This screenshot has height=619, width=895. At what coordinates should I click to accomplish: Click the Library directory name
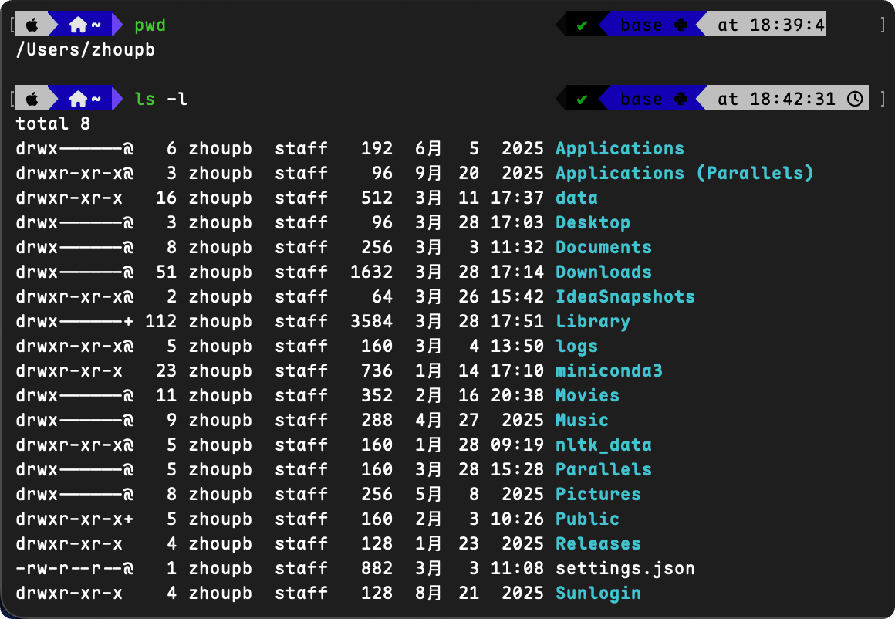point(593,321)
